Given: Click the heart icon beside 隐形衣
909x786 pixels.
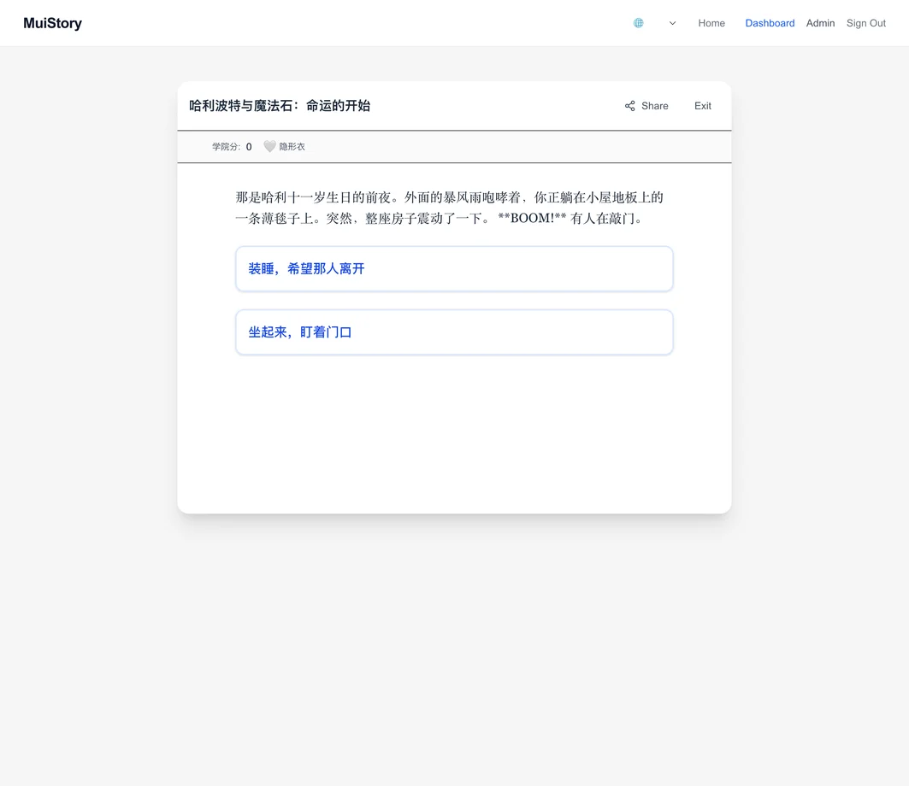Looking at the screenshot, I should tap(269, 147).
